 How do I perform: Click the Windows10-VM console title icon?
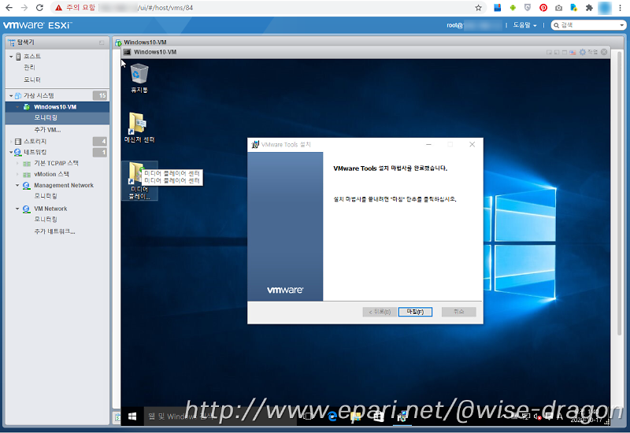(128, 52)
